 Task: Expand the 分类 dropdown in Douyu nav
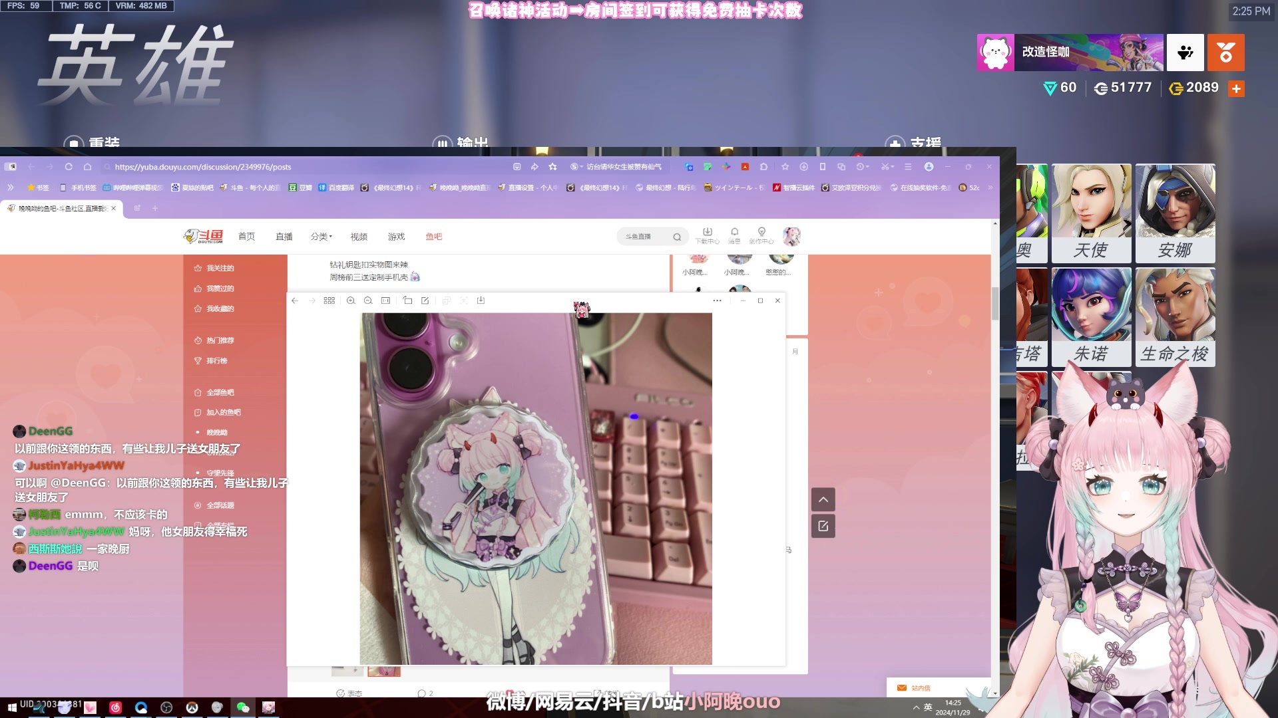pyautogui.click(x=321, y=237)
